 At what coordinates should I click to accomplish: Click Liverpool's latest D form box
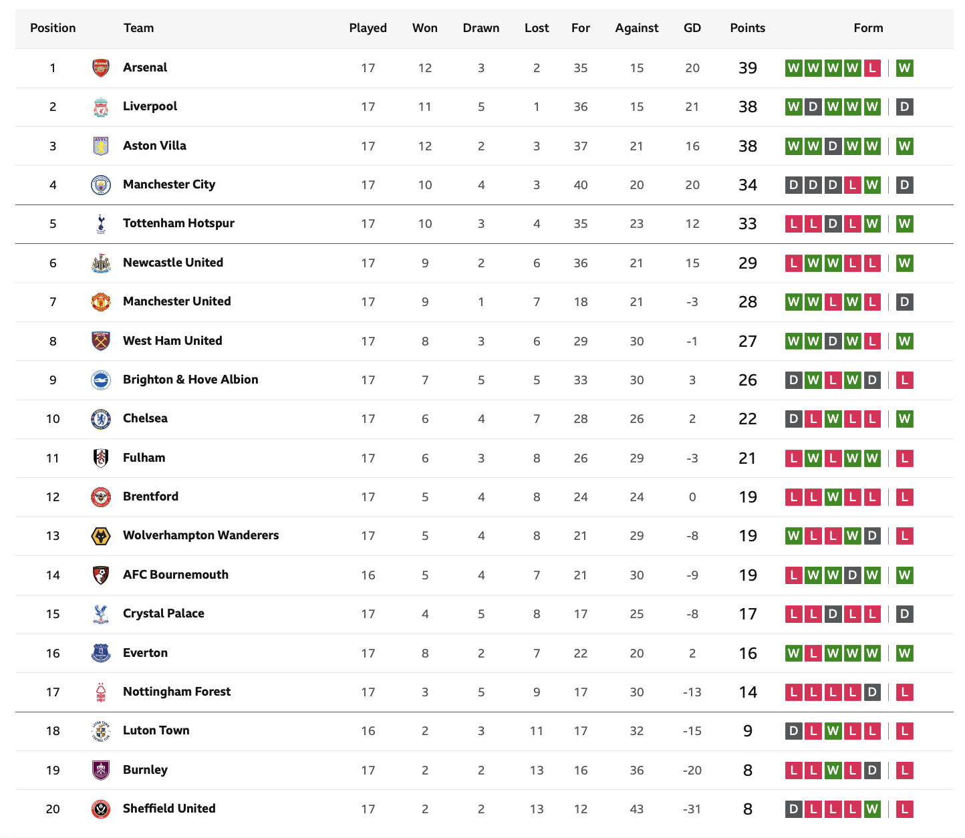904,107
